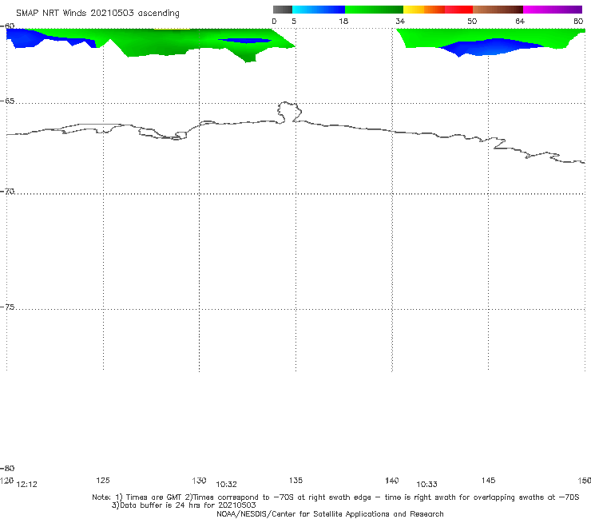
Task: Click the swath time '12:12'
Action: point(27,485)
